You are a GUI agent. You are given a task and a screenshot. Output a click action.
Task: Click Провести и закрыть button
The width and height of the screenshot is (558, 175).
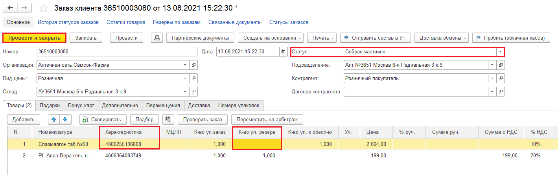(x=34, y=38)
